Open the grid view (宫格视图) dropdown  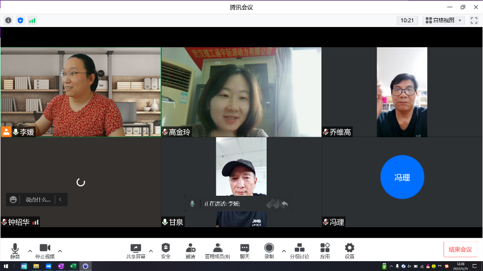pos(444,20)
